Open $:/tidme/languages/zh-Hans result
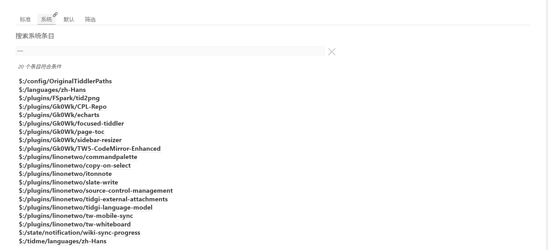The width and height of the screenshot is (548, 250). pyautogui.click(x=63, y=241)
